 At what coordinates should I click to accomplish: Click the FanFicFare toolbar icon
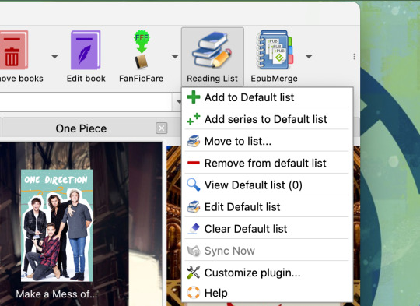click(x=141, y=50)
